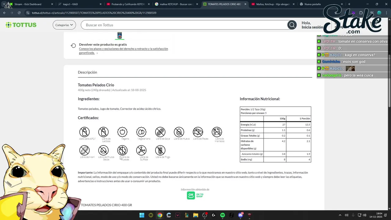The image size is (391, 220).
Task: Click the Libre de Huevo certificate icon
Action: [179, 132]
